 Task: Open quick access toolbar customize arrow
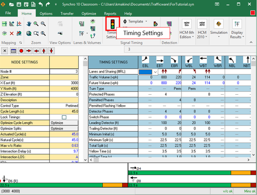click(x=56, y=4)
